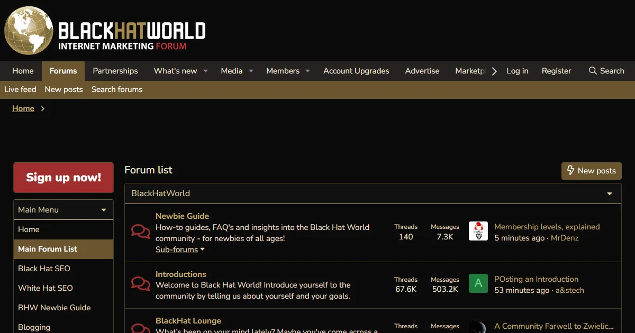
Task: Open Search forums in sub-navigation
Action: 117,89
